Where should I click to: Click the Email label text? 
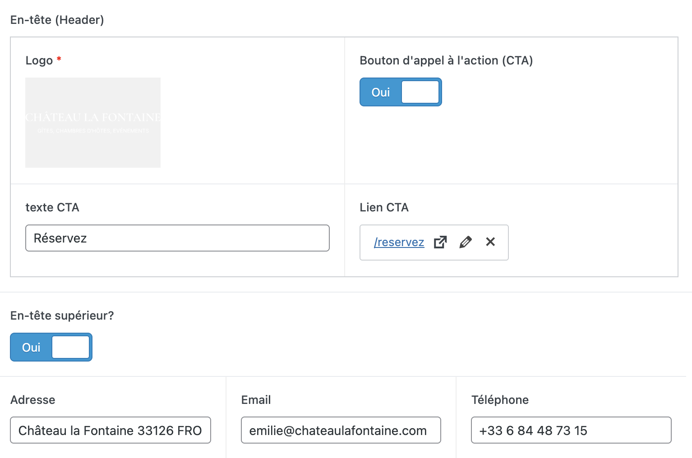(256, 400)
